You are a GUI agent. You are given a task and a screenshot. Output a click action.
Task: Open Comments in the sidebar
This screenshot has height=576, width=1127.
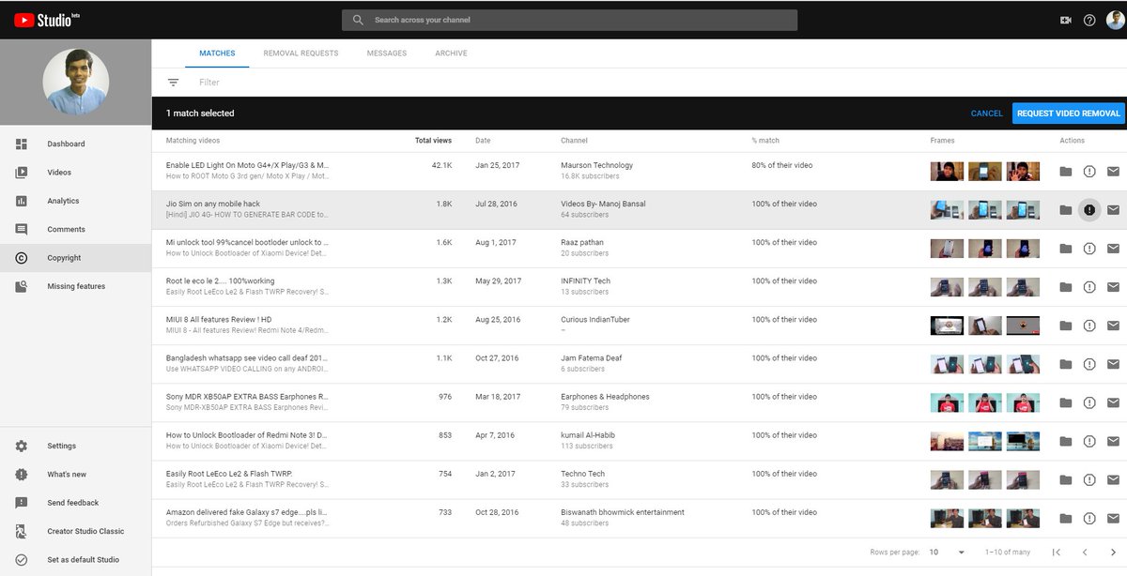75,229
